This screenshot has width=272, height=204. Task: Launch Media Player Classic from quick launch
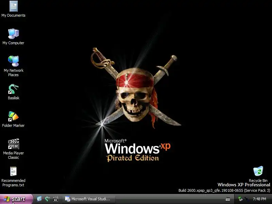click(55, 199)
